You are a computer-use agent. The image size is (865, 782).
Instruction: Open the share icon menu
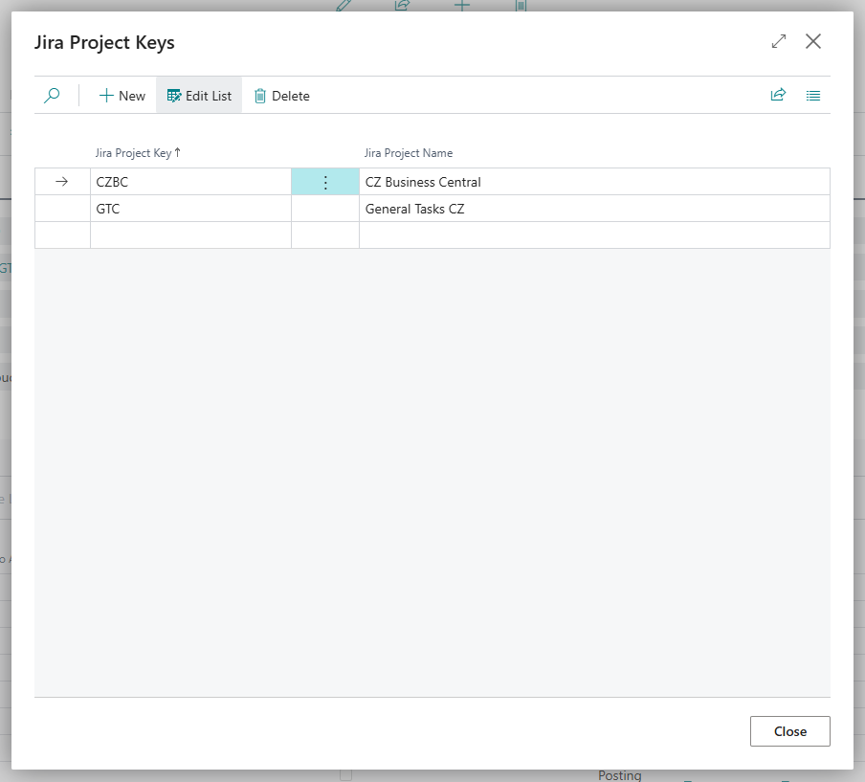[x=778, y=96]
